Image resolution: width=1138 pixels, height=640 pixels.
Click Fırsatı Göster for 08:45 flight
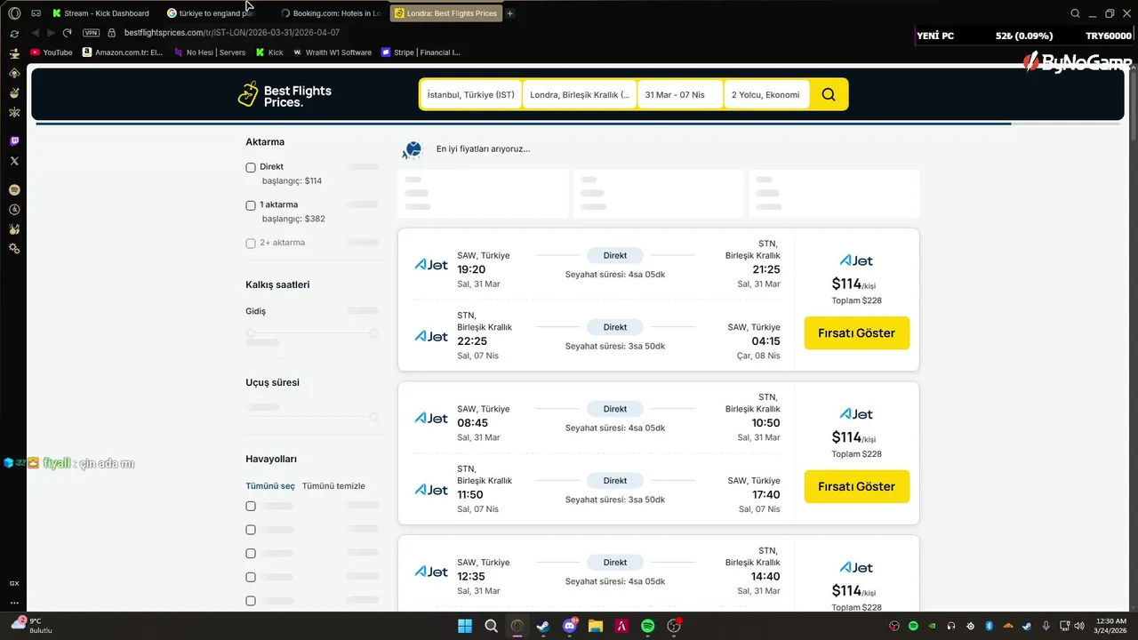point(857,486)
